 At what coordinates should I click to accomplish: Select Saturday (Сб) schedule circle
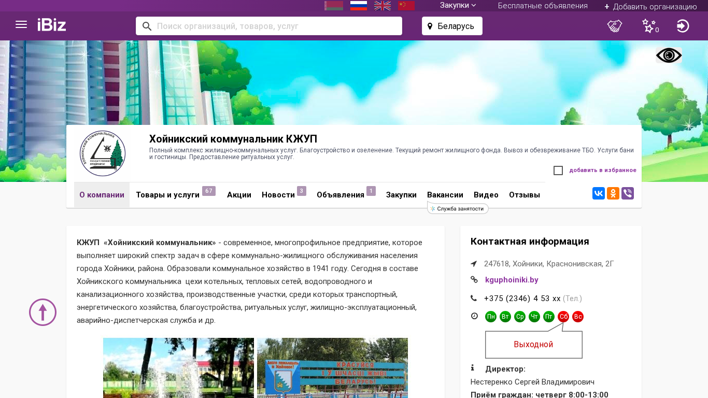[x=563, y=317]
